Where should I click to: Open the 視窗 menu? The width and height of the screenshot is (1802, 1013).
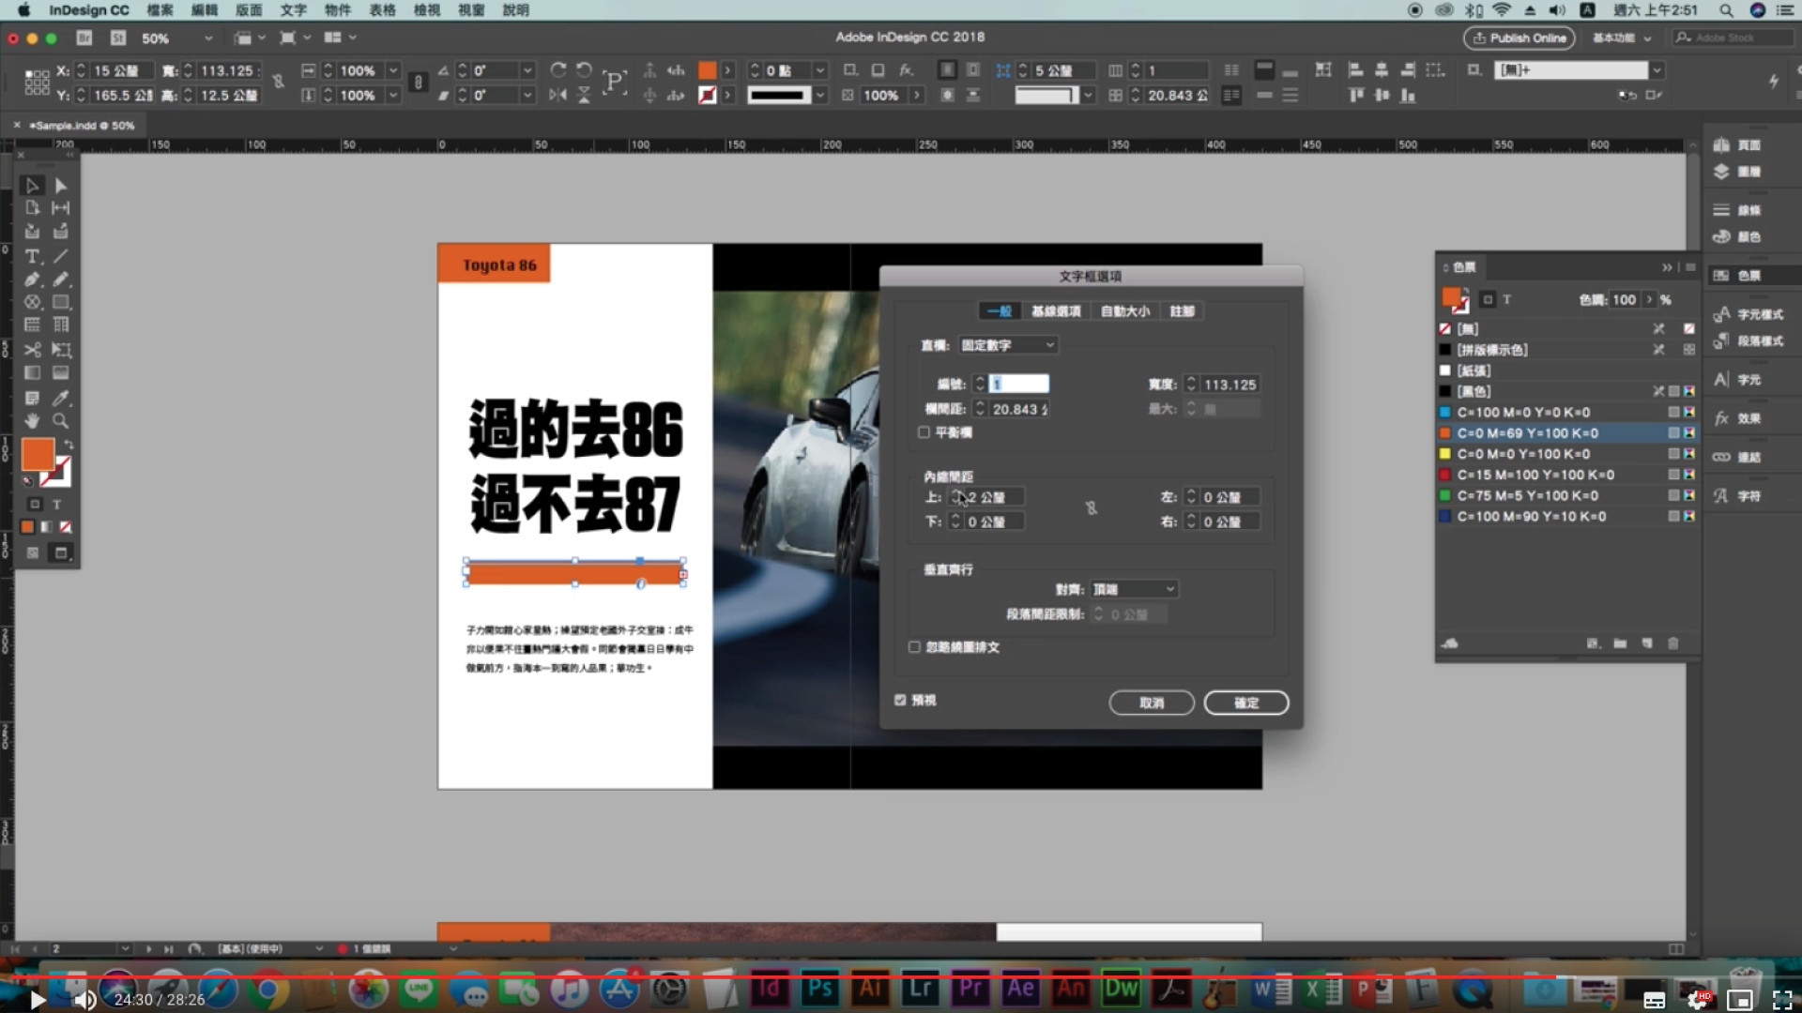(x=471, y=10)
